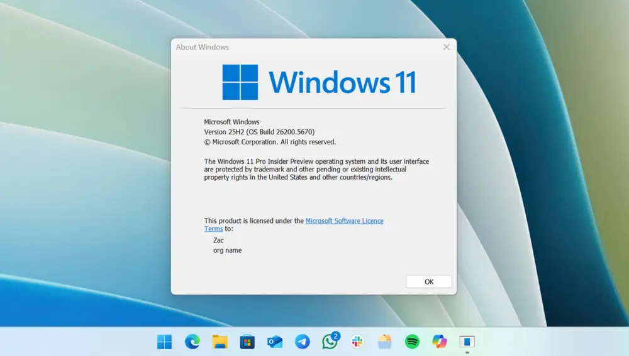
Task: Open the Start menu from taskbar
Action: [164, 342]
